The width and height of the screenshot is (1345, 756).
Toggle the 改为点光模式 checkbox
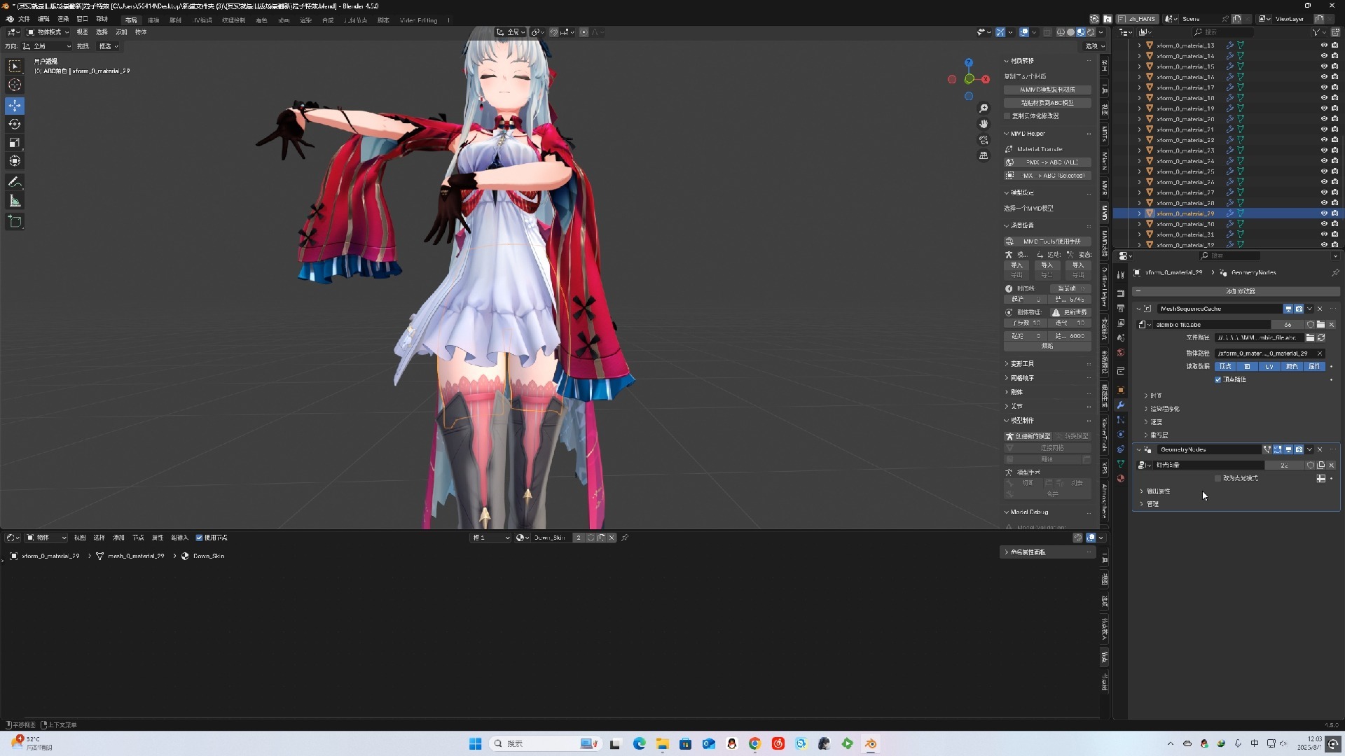[1218, 478]
